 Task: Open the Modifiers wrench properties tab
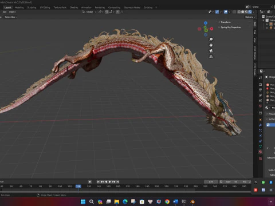coord(260,125)
